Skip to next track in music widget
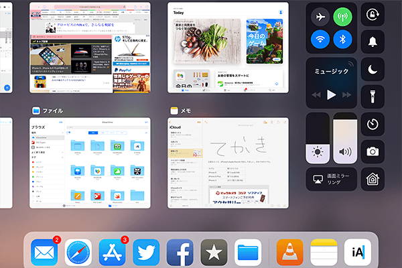 (x=346, y=95)
